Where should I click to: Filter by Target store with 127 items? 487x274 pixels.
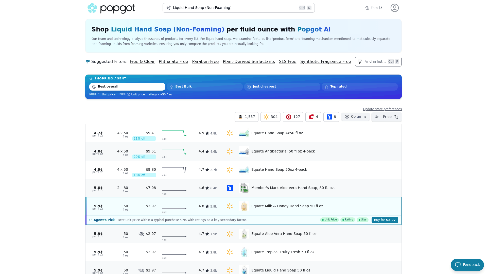pyautogui.click(x=293, y=117)
